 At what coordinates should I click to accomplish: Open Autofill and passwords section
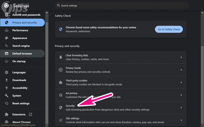click(22, 15)
